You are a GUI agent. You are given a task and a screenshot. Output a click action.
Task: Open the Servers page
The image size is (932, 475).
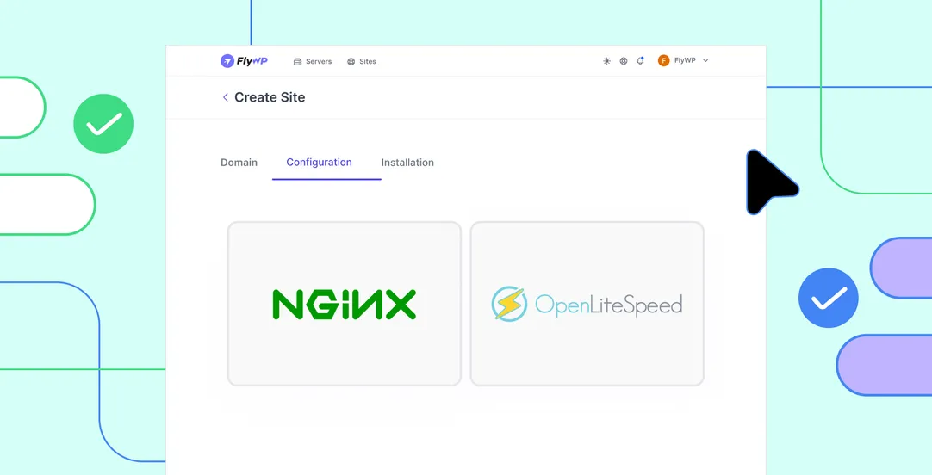coord(313,61)
